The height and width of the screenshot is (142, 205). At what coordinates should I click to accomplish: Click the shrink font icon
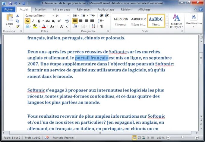67,26
